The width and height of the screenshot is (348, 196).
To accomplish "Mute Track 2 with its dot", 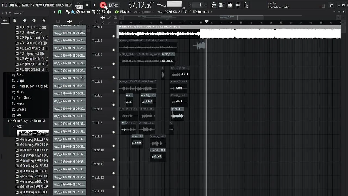I will click(x=114, y=50).
